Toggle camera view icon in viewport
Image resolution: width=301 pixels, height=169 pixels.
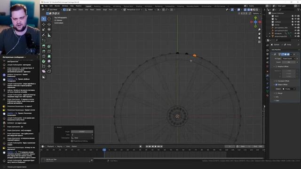[x=259, y=38]
